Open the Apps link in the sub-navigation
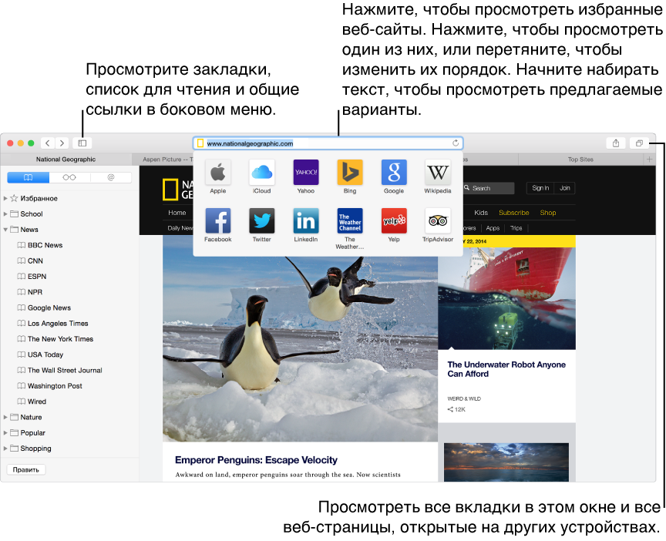 493,228
